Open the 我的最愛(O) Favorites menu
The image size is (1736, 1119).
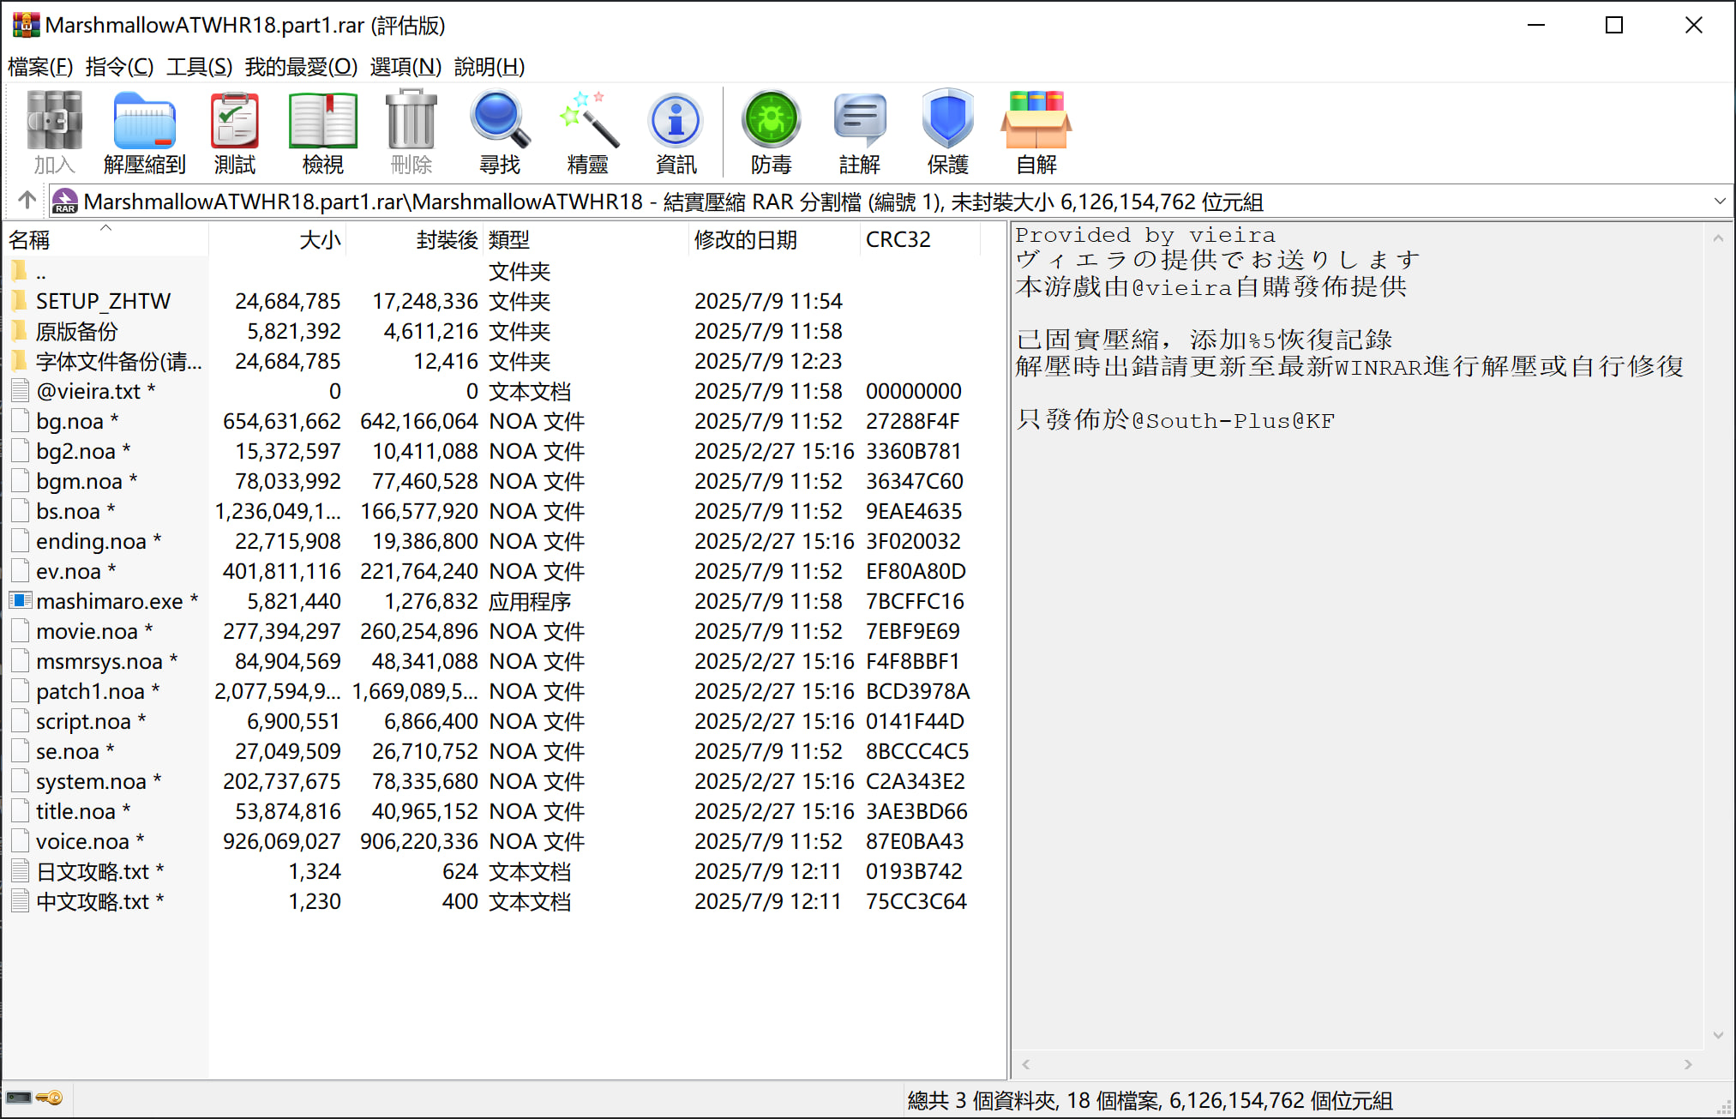click(x=301, y=67)
